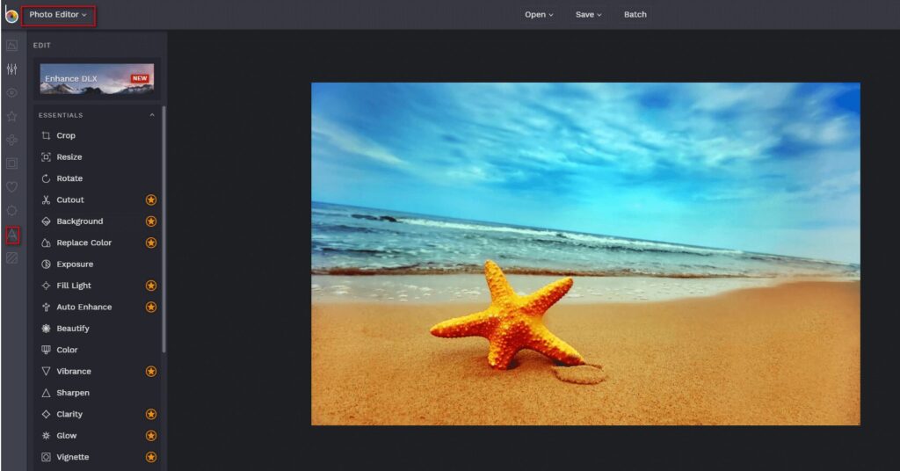The image size is (900, 471).
Task: Open the Photo Editor dropdown
Action: coord(58,15)
